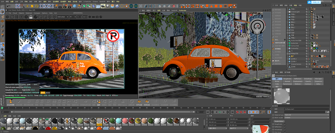Screen dimensions: 335x133
Task: Open the Material type Specular dropdown
Action: point(306,115)
